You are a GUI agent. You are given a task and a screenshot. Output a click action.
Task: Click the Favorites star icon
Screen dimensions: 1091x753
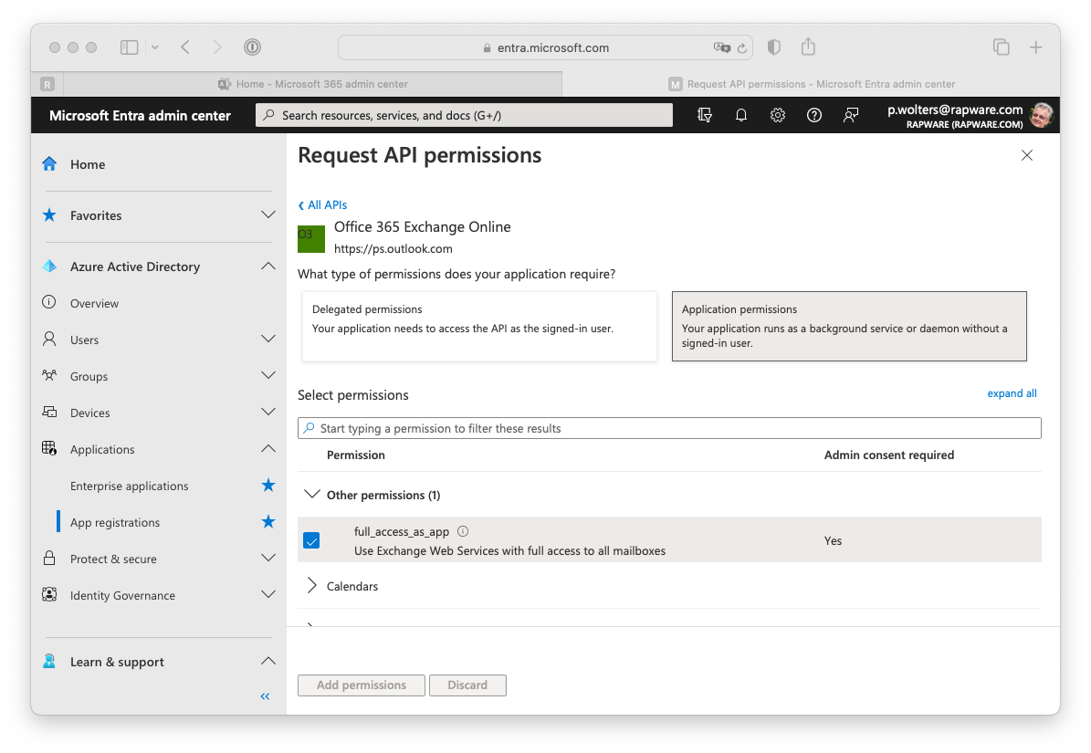[x=49, y=215]
